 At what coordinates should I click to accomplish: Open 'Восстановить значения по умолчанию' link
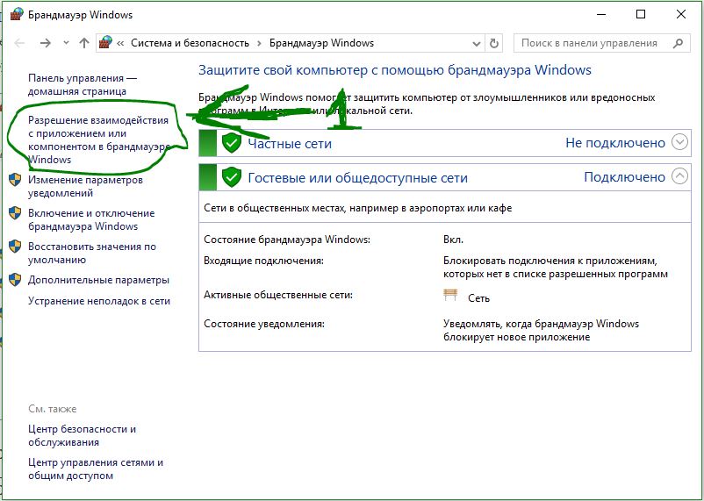click(x=92, y=253)
